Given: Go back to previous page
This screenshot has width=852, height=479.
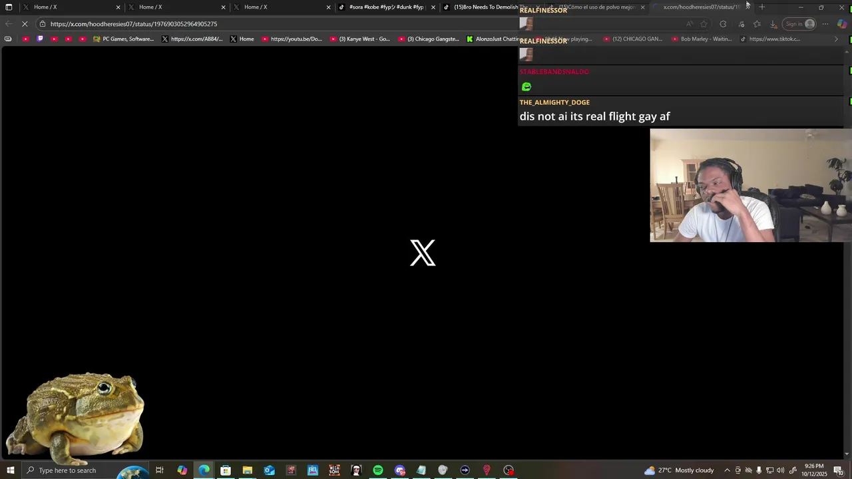Looking at the screenshot, I should (x=9, y=24).
